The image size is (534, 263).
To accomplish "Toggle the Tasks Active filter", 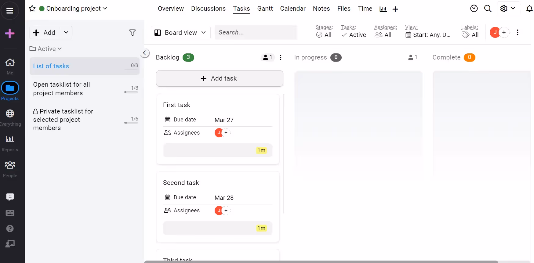I will coord(354,35).
